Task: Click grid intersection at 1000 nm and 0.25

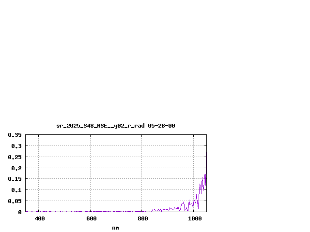Action: 194,157
